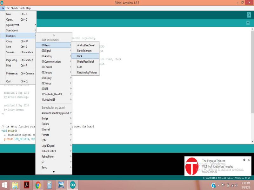Expand Firmata examples submenu

pyautogui.click(x=54, y=135)
